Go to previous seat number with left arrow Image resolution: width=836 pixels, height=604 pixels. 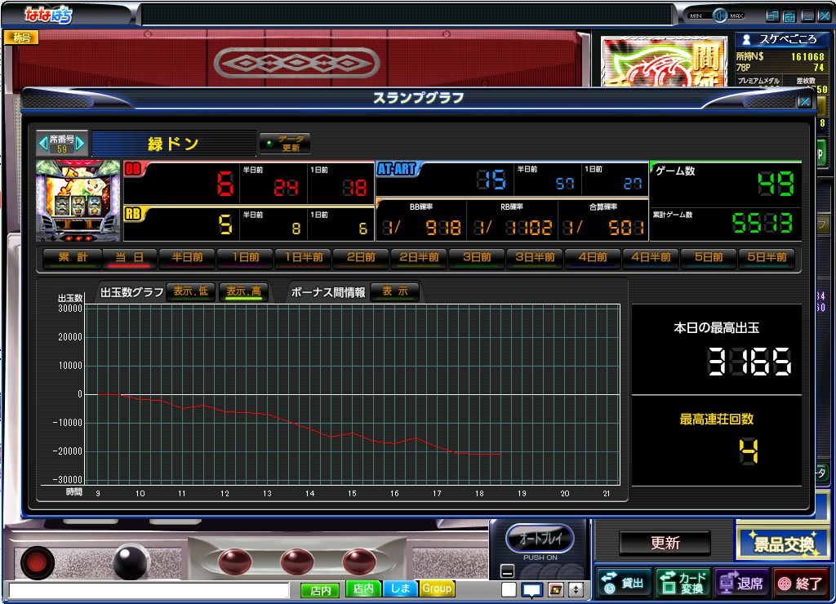point(43,144)
